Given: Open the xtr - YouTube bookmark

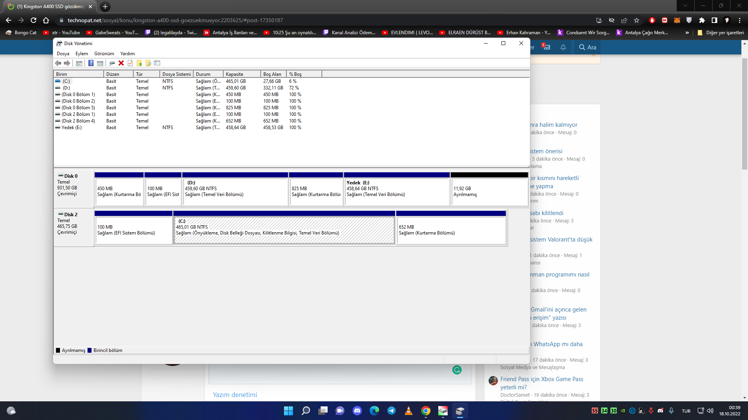Looking at the screenshot, I should coord(62,33).
